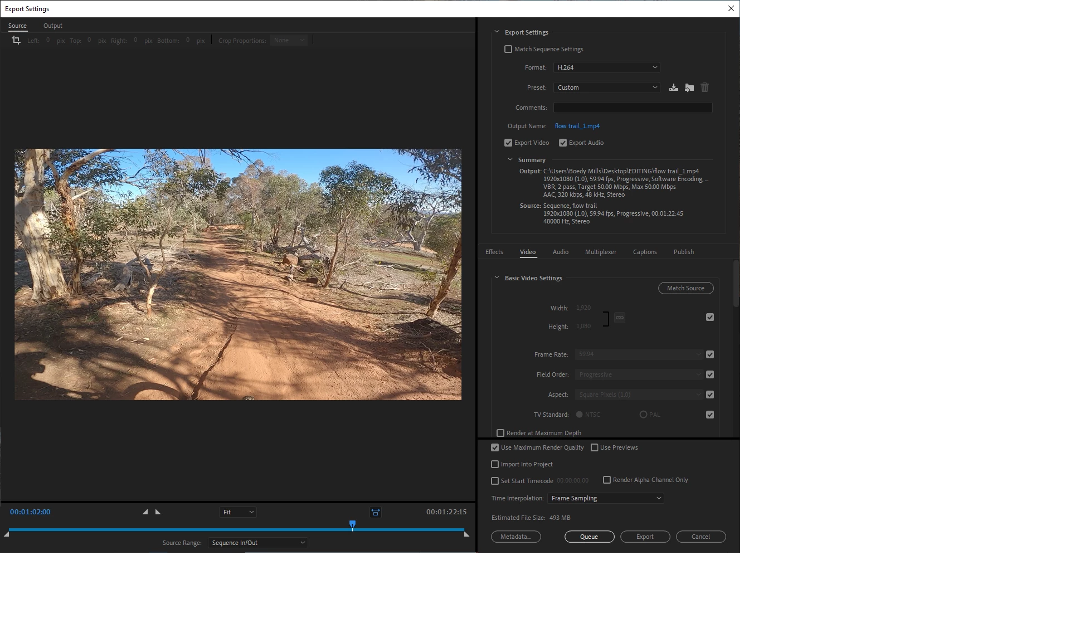Click the width-height link constrain icon
This screenshot has height=633, width=1070.
(x=620, y=318)
